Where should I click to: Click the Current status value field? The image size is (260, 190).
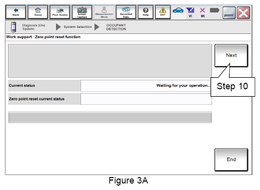click(x=145, y=86)
